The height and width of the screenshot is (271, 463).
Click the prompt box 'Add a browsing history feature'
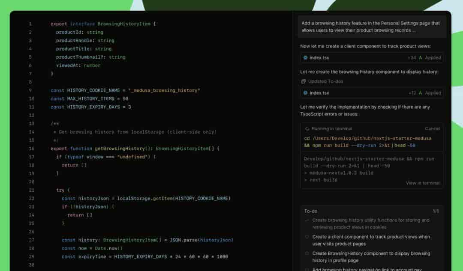tap(372, 27)
